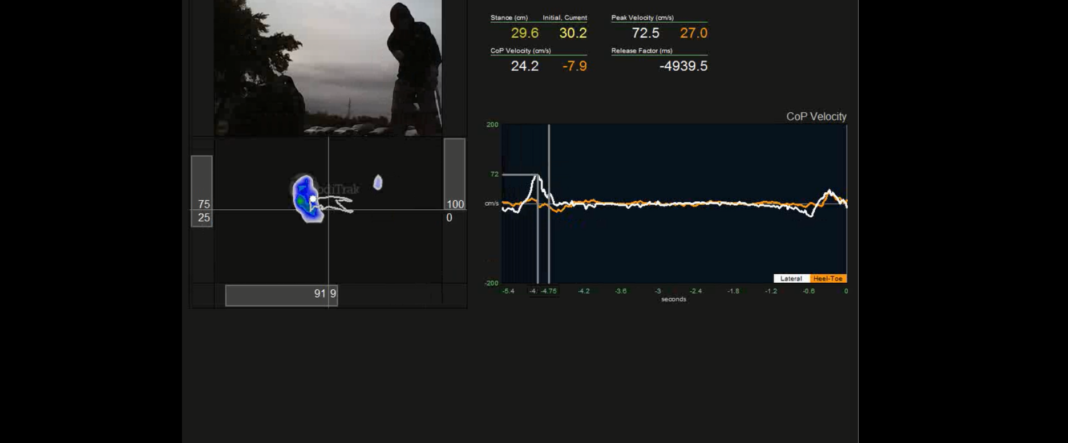Click the small right-foot pressure spot
This screenshot has width=1068, height=443.
pos(378,182)
